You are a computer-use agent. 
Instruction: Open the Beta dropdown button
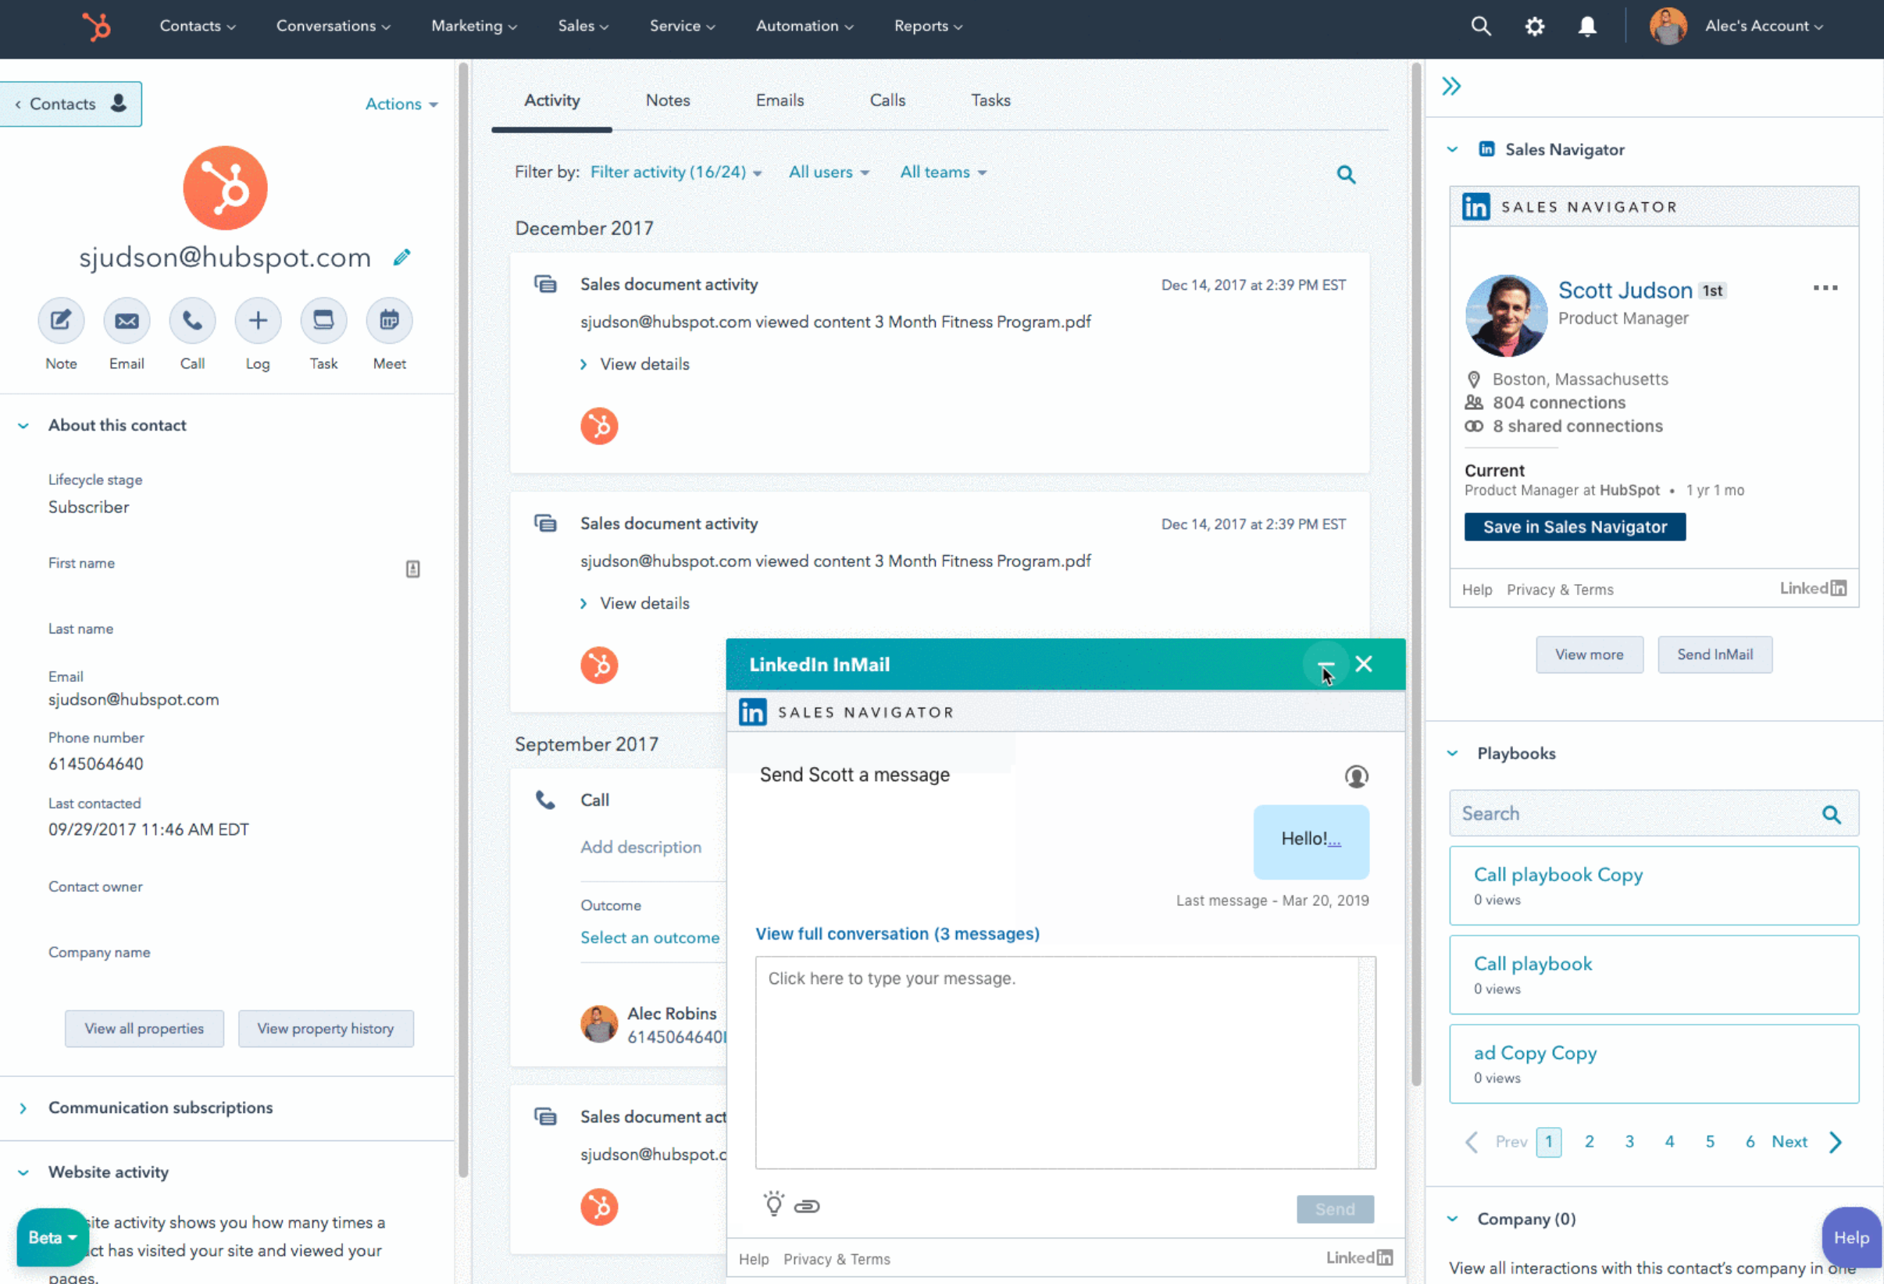pyautogui.click(x=52, y=1238)
